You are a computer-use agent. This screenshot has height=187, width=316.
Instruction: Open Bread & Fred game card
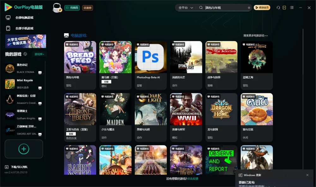pyautogui.click(x=80, y=65)
